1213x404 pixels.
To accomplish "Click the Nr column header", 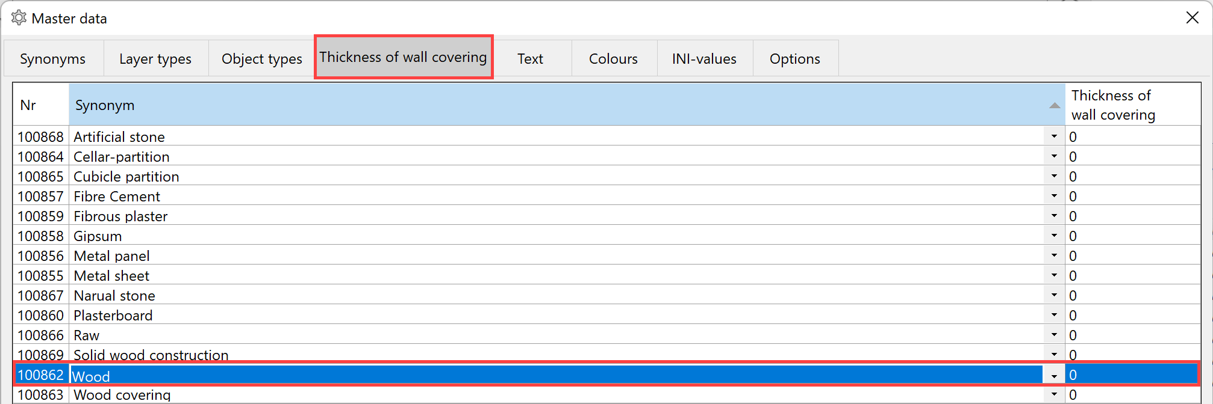I will point(41,105).
